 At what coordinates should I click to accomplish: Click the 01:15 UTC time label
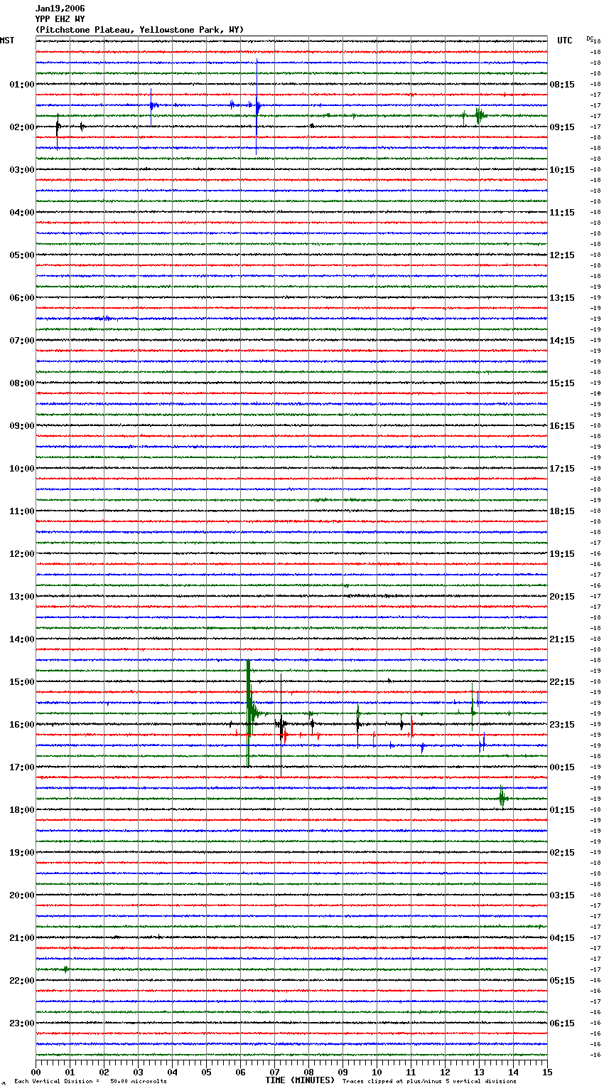(x=562, y=810)
